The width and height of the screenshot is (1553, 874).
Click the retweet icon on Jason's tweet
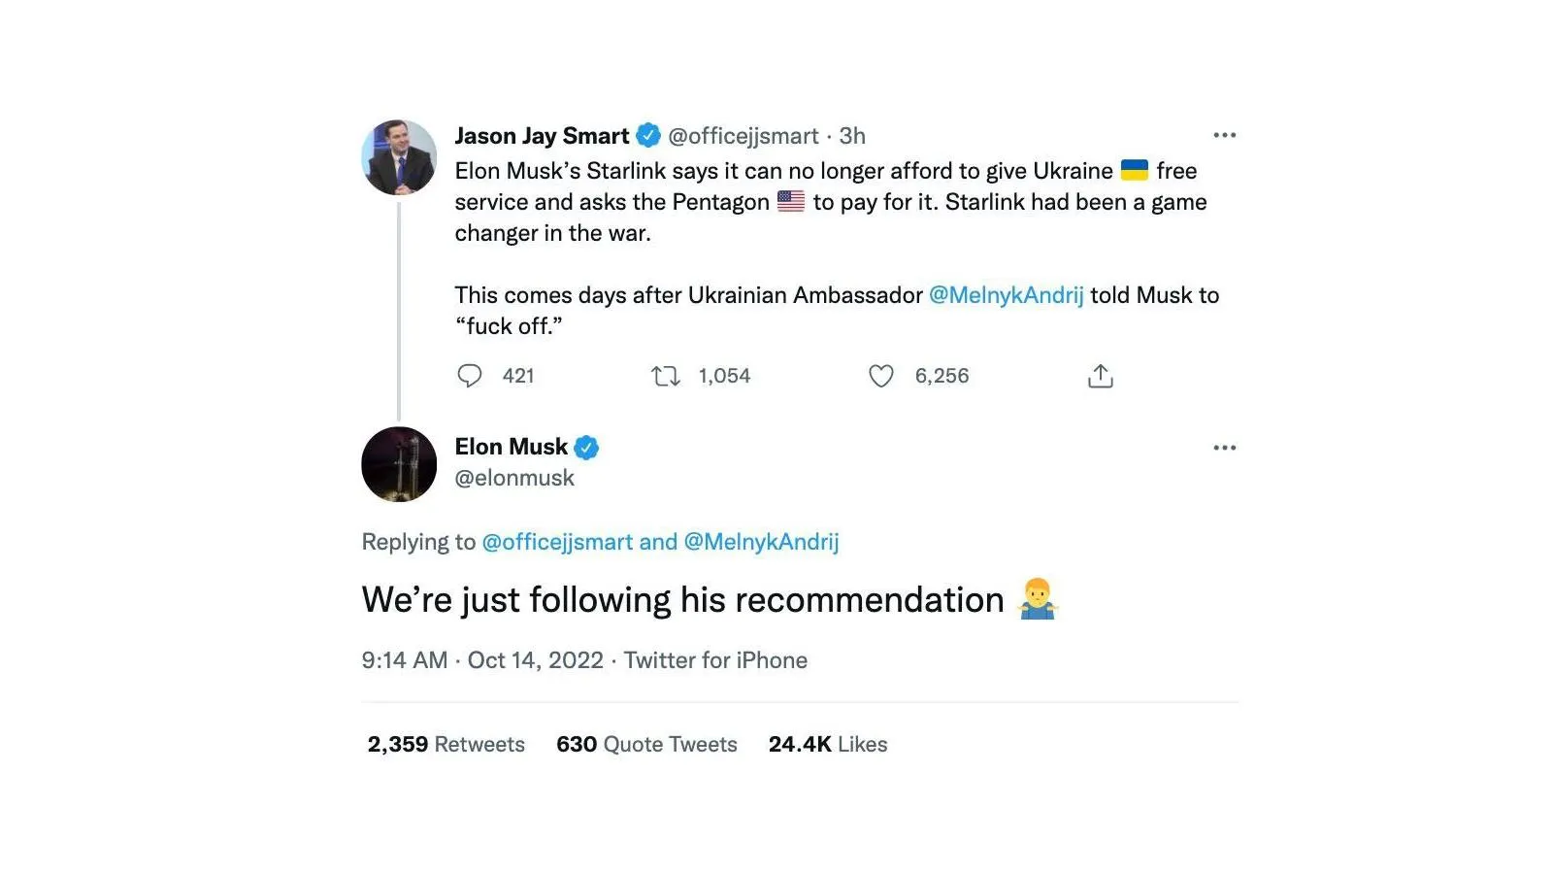(x=666, y=376)
